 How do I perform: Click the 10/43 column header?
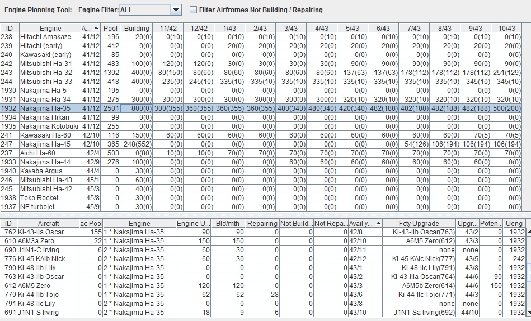pos(506,28)
